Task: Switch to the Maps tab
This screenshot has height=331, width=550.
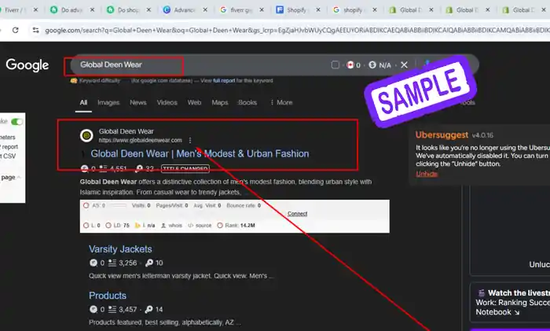Action: click(220, 102)
